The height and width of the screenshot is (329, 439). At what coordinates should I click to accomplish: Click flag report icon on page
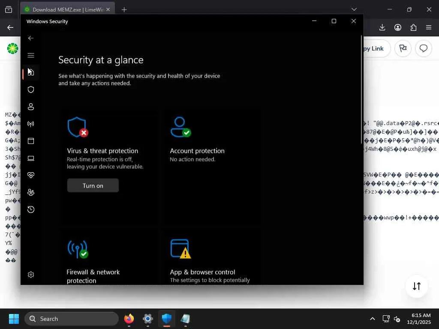click(x=403, y=48)
